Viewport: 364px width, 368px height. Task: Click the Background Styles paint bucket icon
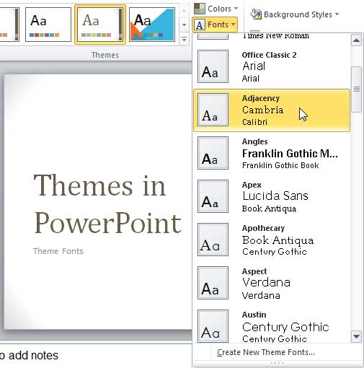tap(255, 14)
